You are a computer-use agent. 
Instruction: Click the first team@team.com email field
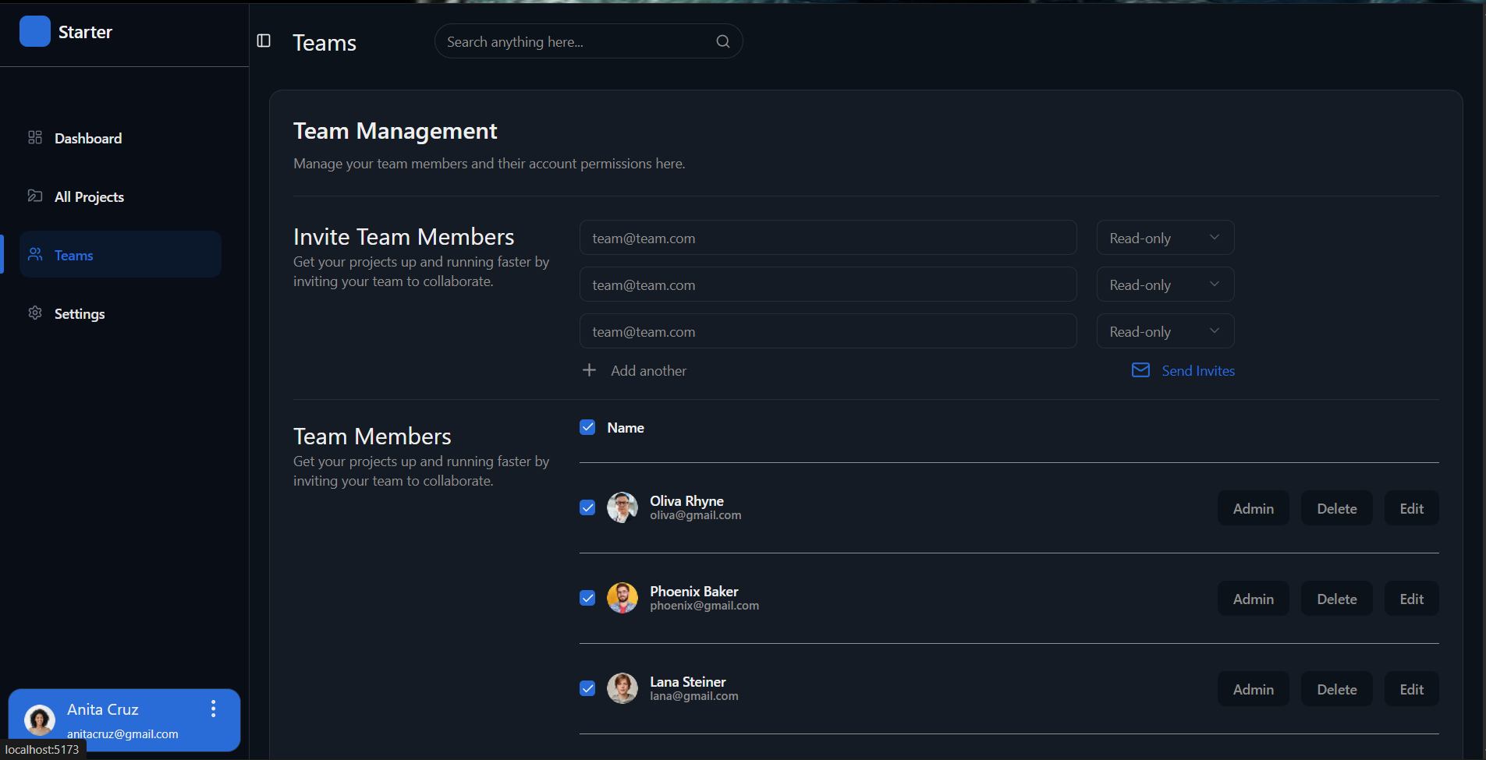(x=827, y=237)
